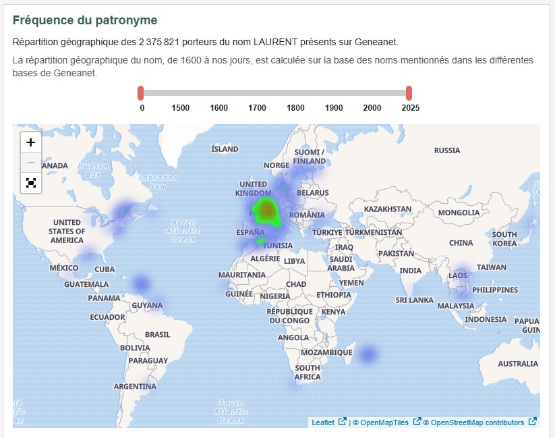Zoom out on the map
Image resolution: width=555 pixels, height=438 pixels.
(30, 162)
